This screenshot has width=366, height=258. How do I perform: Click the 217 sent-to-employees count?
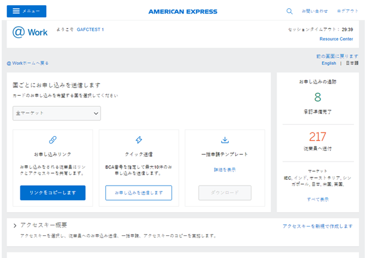tap(317, 137)
